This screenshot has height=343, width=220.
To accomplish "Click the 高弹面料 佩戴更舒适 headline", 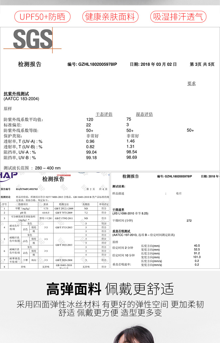I will (110, 289).
